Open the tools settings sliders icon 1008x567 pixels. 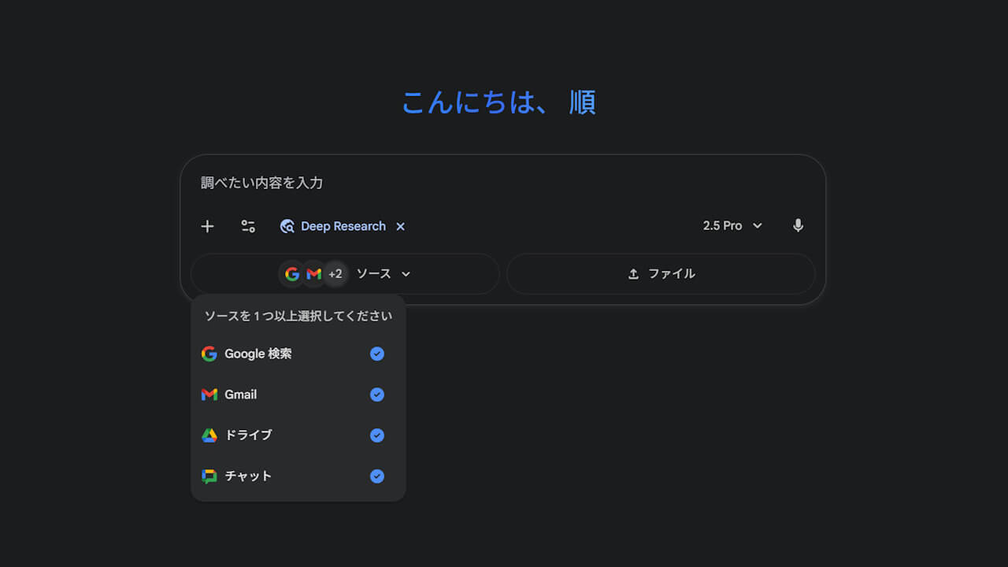coord(248,227)
